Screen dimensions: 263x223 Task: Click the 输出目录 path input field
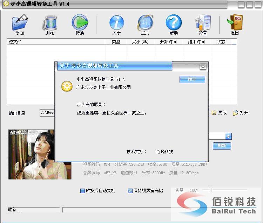[x=47, y=113]
